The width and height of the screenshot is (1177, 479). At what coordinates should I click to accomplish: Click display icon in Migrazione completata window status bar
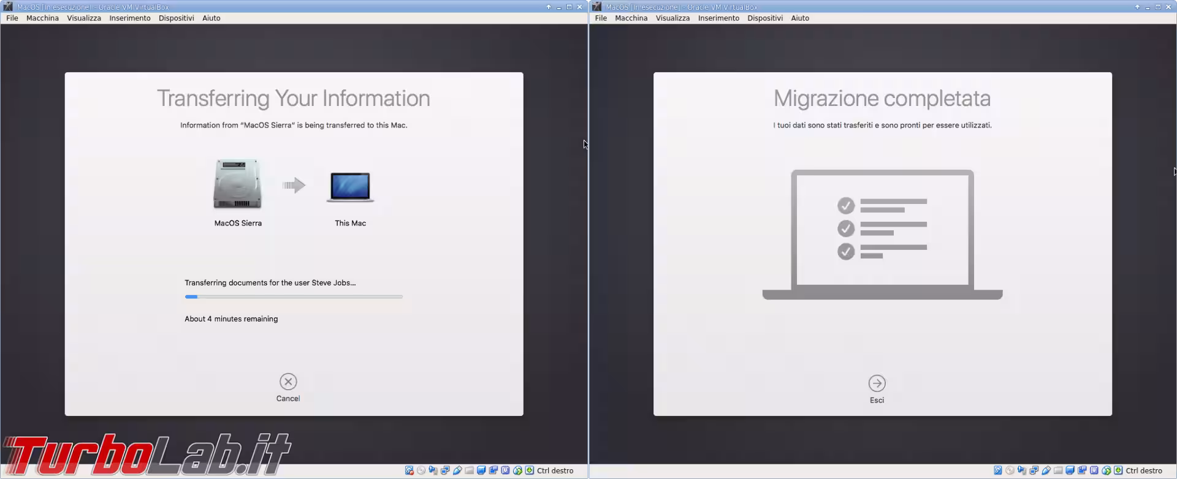point(1070,470)
